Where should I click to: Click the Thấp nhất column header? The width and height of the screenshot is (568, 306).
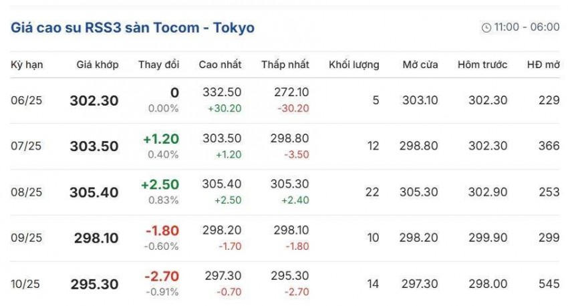pos(285,65)
